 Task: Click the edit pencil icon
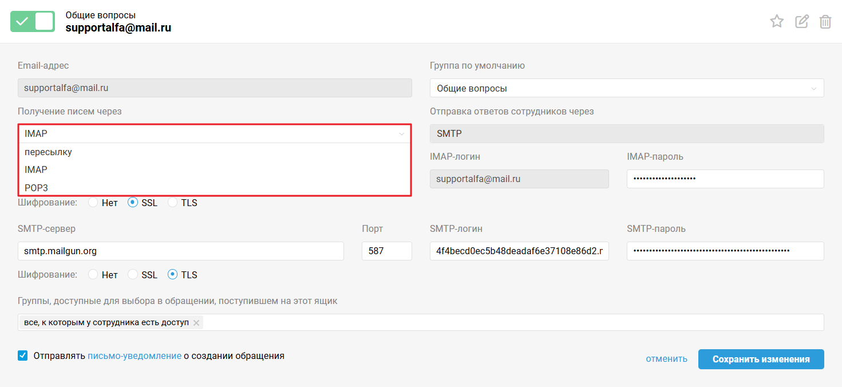point(801,22)
